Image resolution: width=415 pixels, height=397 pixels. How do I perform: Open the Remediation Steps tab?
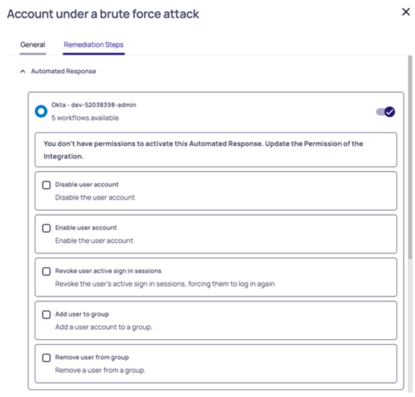[x=93, y=45]
